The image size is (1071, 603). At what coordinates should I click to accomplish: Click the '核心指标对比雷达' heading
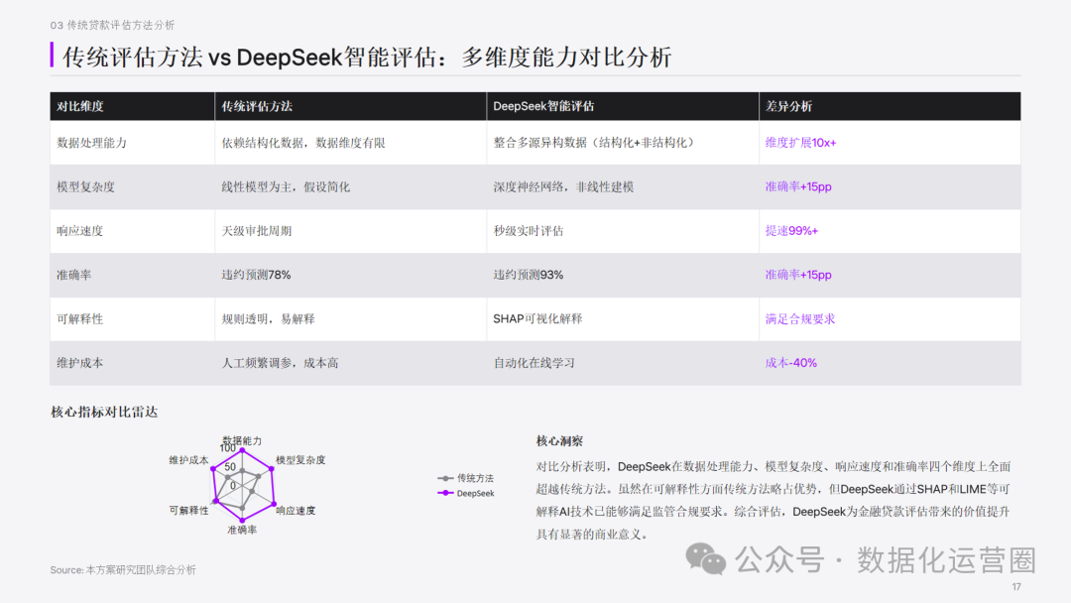(104, 412)
